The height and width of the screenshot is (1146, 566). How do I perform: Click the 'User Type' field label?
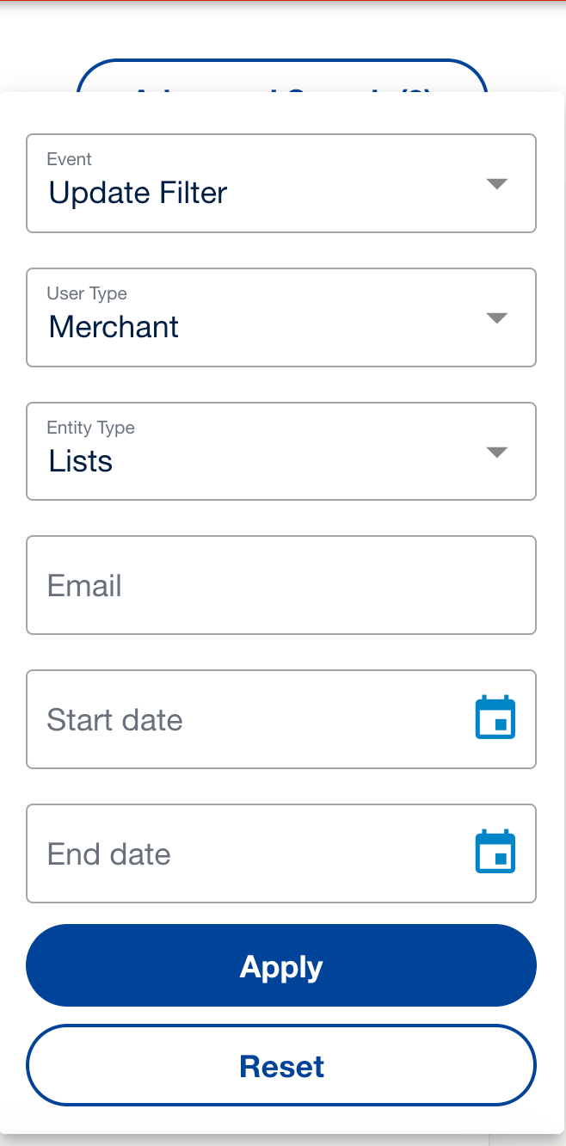tap(87, 293)
